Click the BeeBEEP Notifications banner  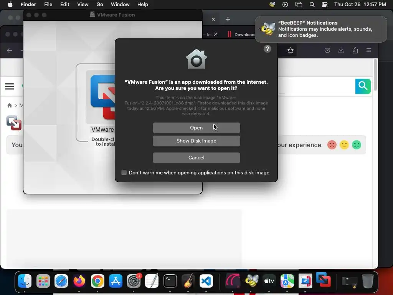coord(321,29)
